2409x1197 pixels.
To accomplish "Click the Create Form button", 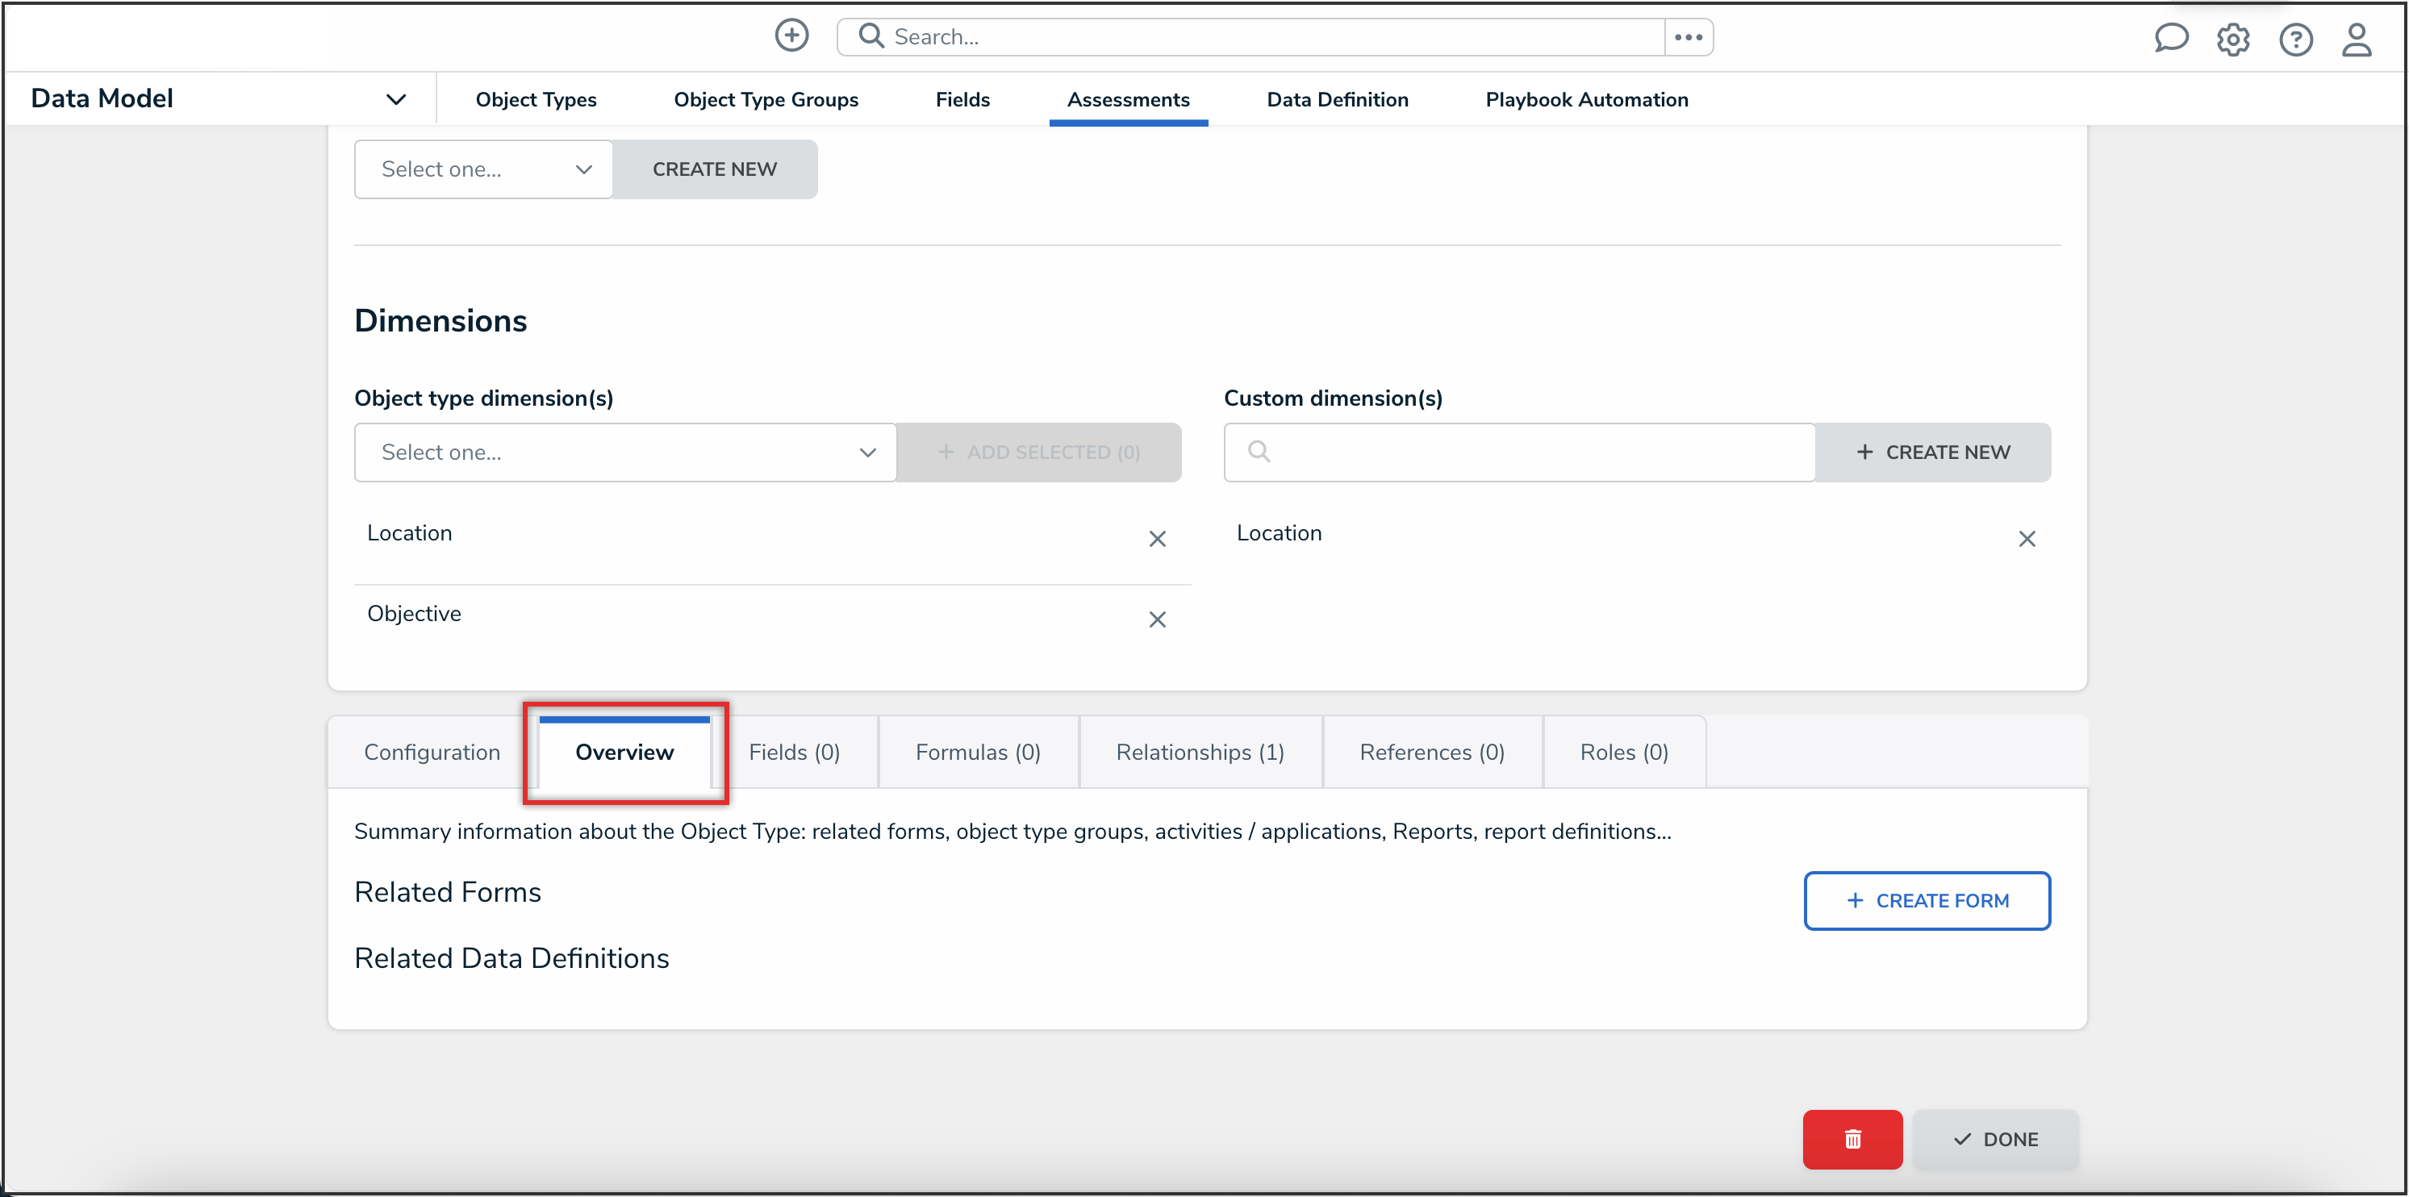I will (1927, 899).
